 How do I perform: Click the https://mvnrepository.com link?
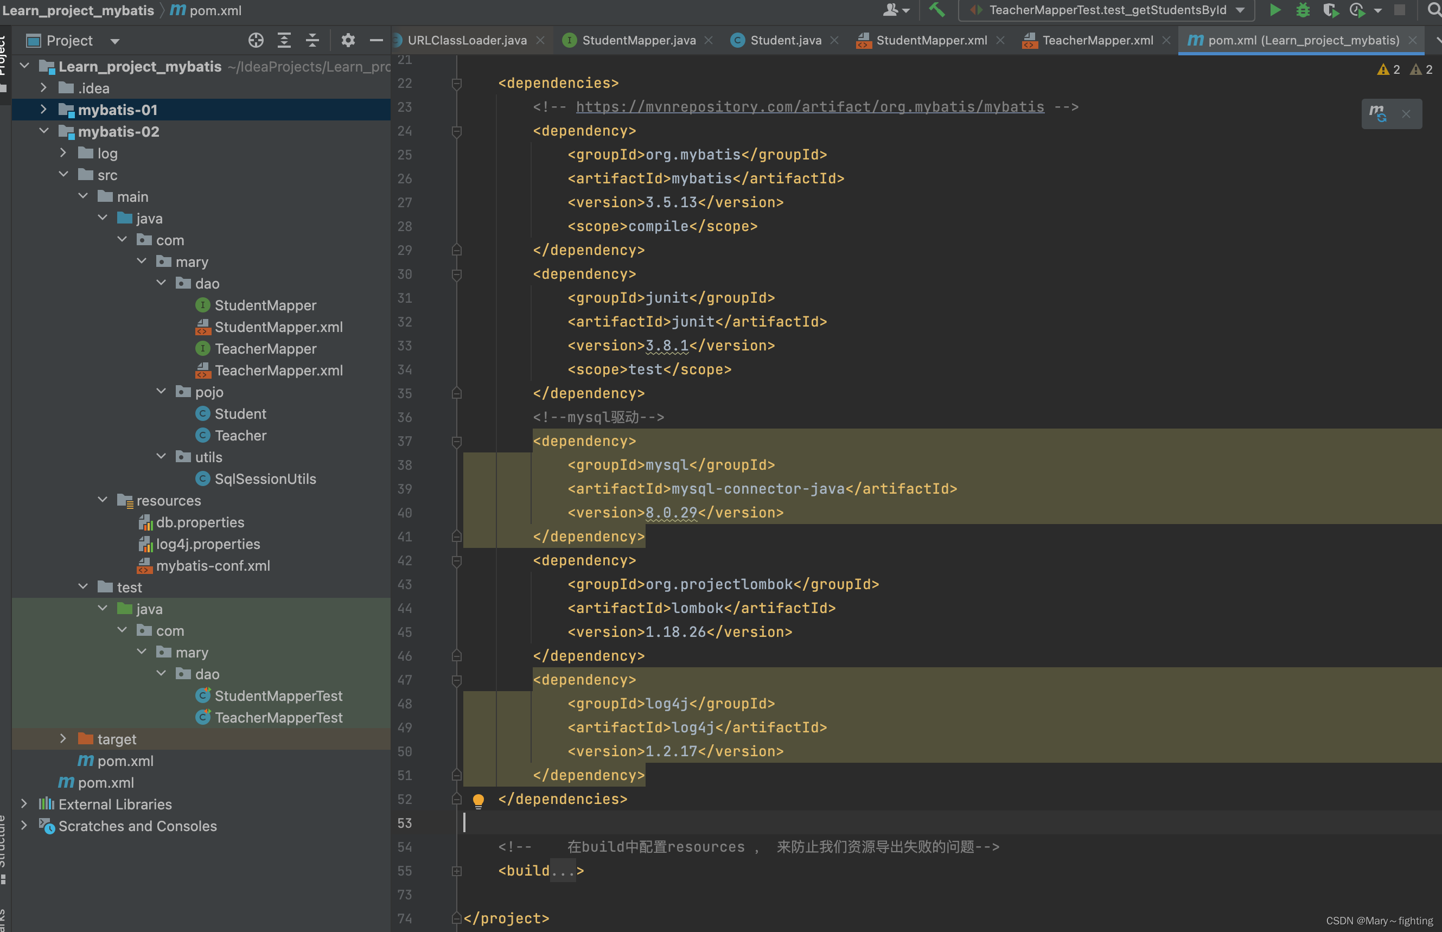click(x=809, y=106)
